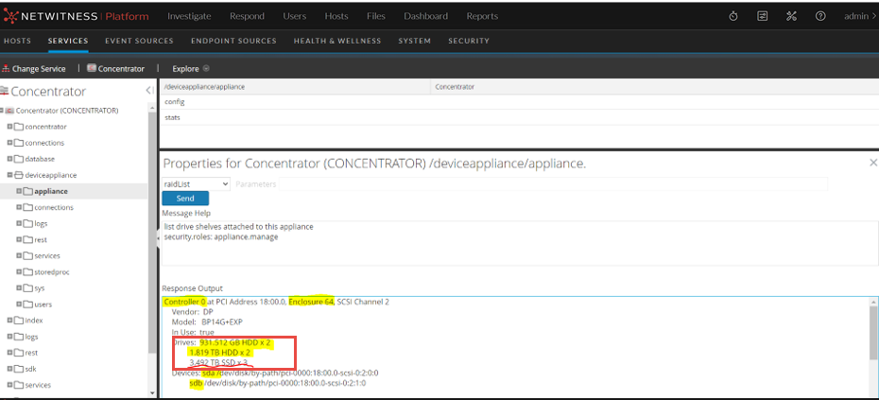Collapse the deviceappliance tree node
879x400 pixels.
pos(9,175)
